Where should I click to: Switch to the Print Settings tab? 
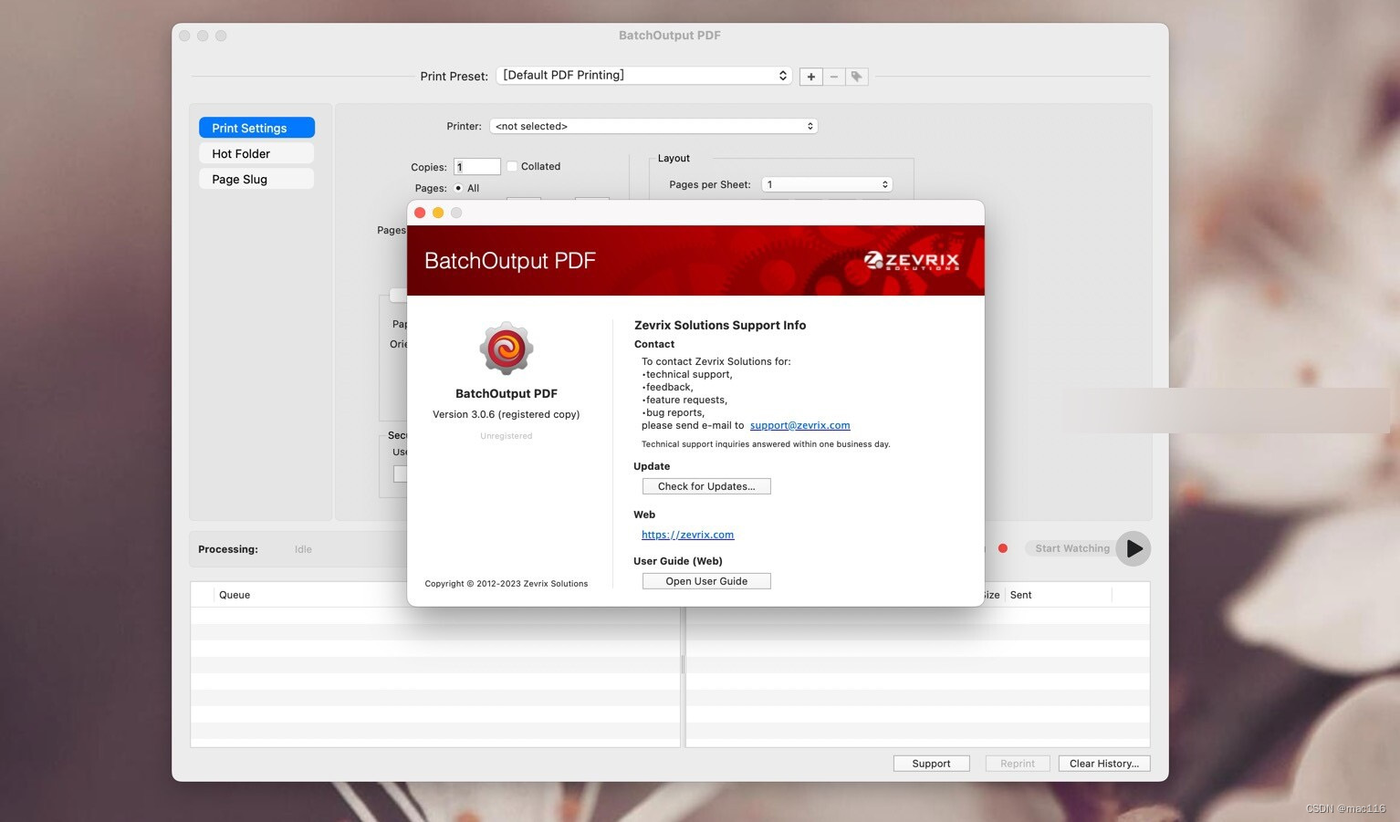click(256, 128)
